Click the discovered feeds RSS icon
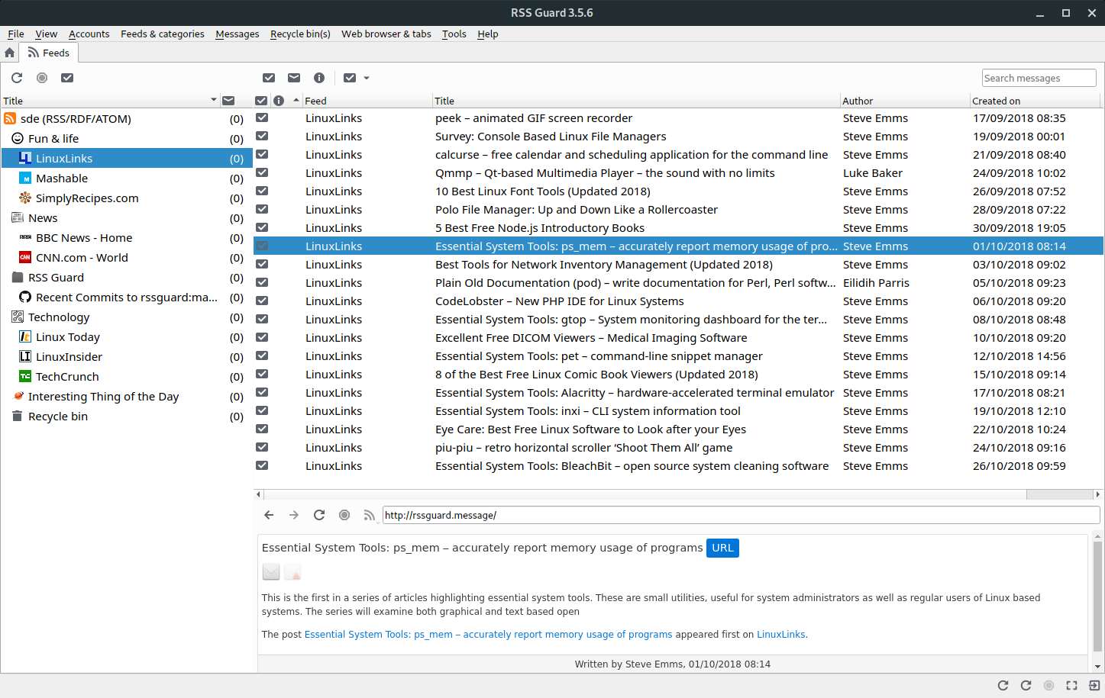1105x698 pixels. pyautogui.click(x=370, y=515)
